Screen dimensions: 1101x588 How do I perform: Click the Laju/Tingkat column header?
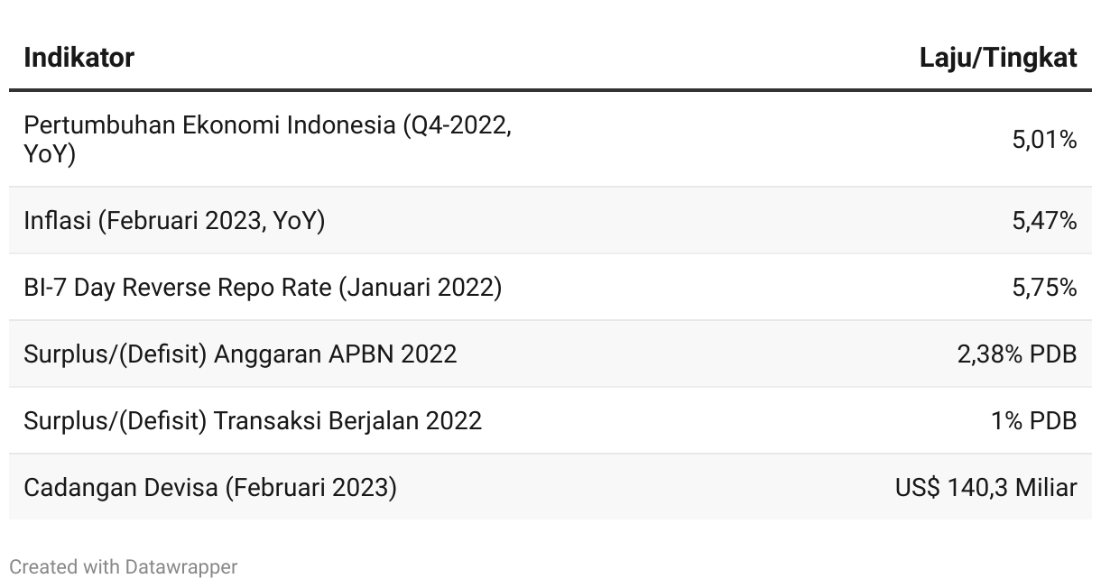click(998, 58)
